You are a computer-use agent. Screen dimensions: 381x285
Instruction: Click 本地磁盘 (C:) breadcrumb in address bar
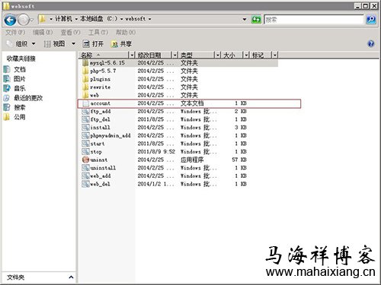tap(99, 19)
